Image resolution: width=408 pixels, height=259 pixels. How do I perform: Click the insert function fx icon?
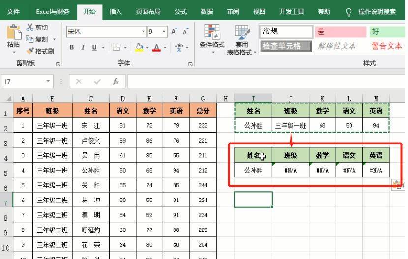(116, 82)
